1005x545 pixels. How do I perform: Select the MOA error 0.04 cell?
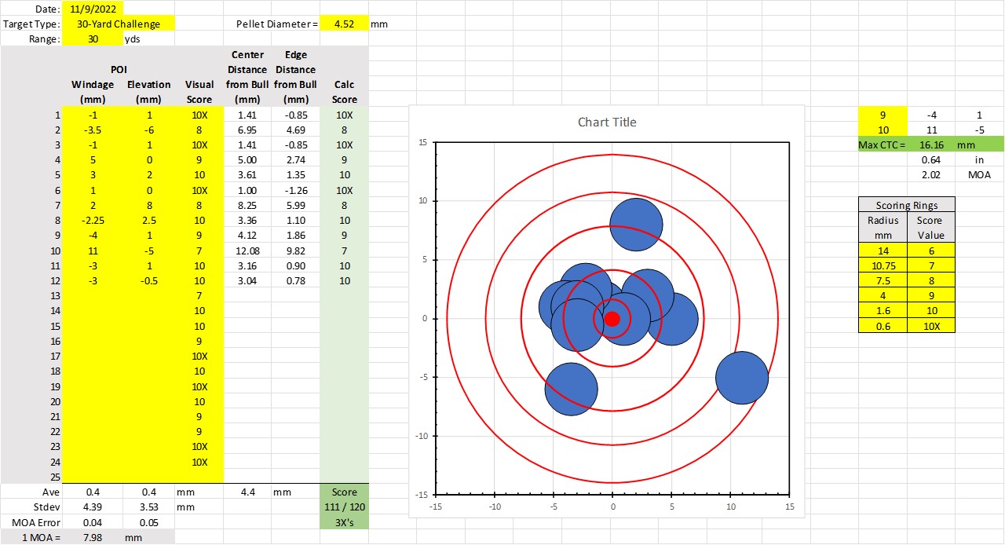(93, 522)
